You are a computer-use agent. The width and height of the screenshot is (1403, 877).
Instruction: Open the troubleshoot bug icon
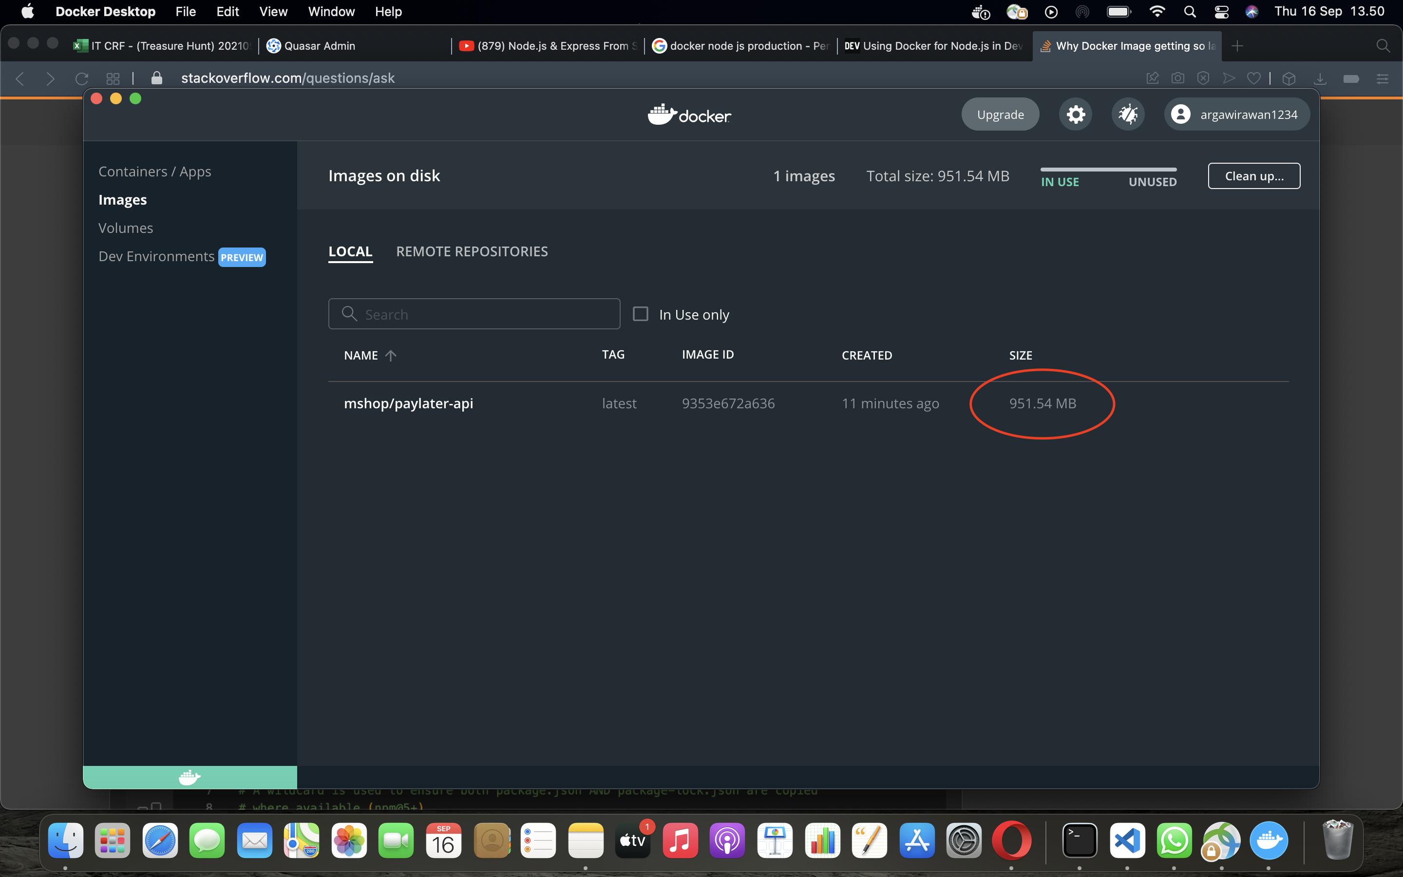1128,114
